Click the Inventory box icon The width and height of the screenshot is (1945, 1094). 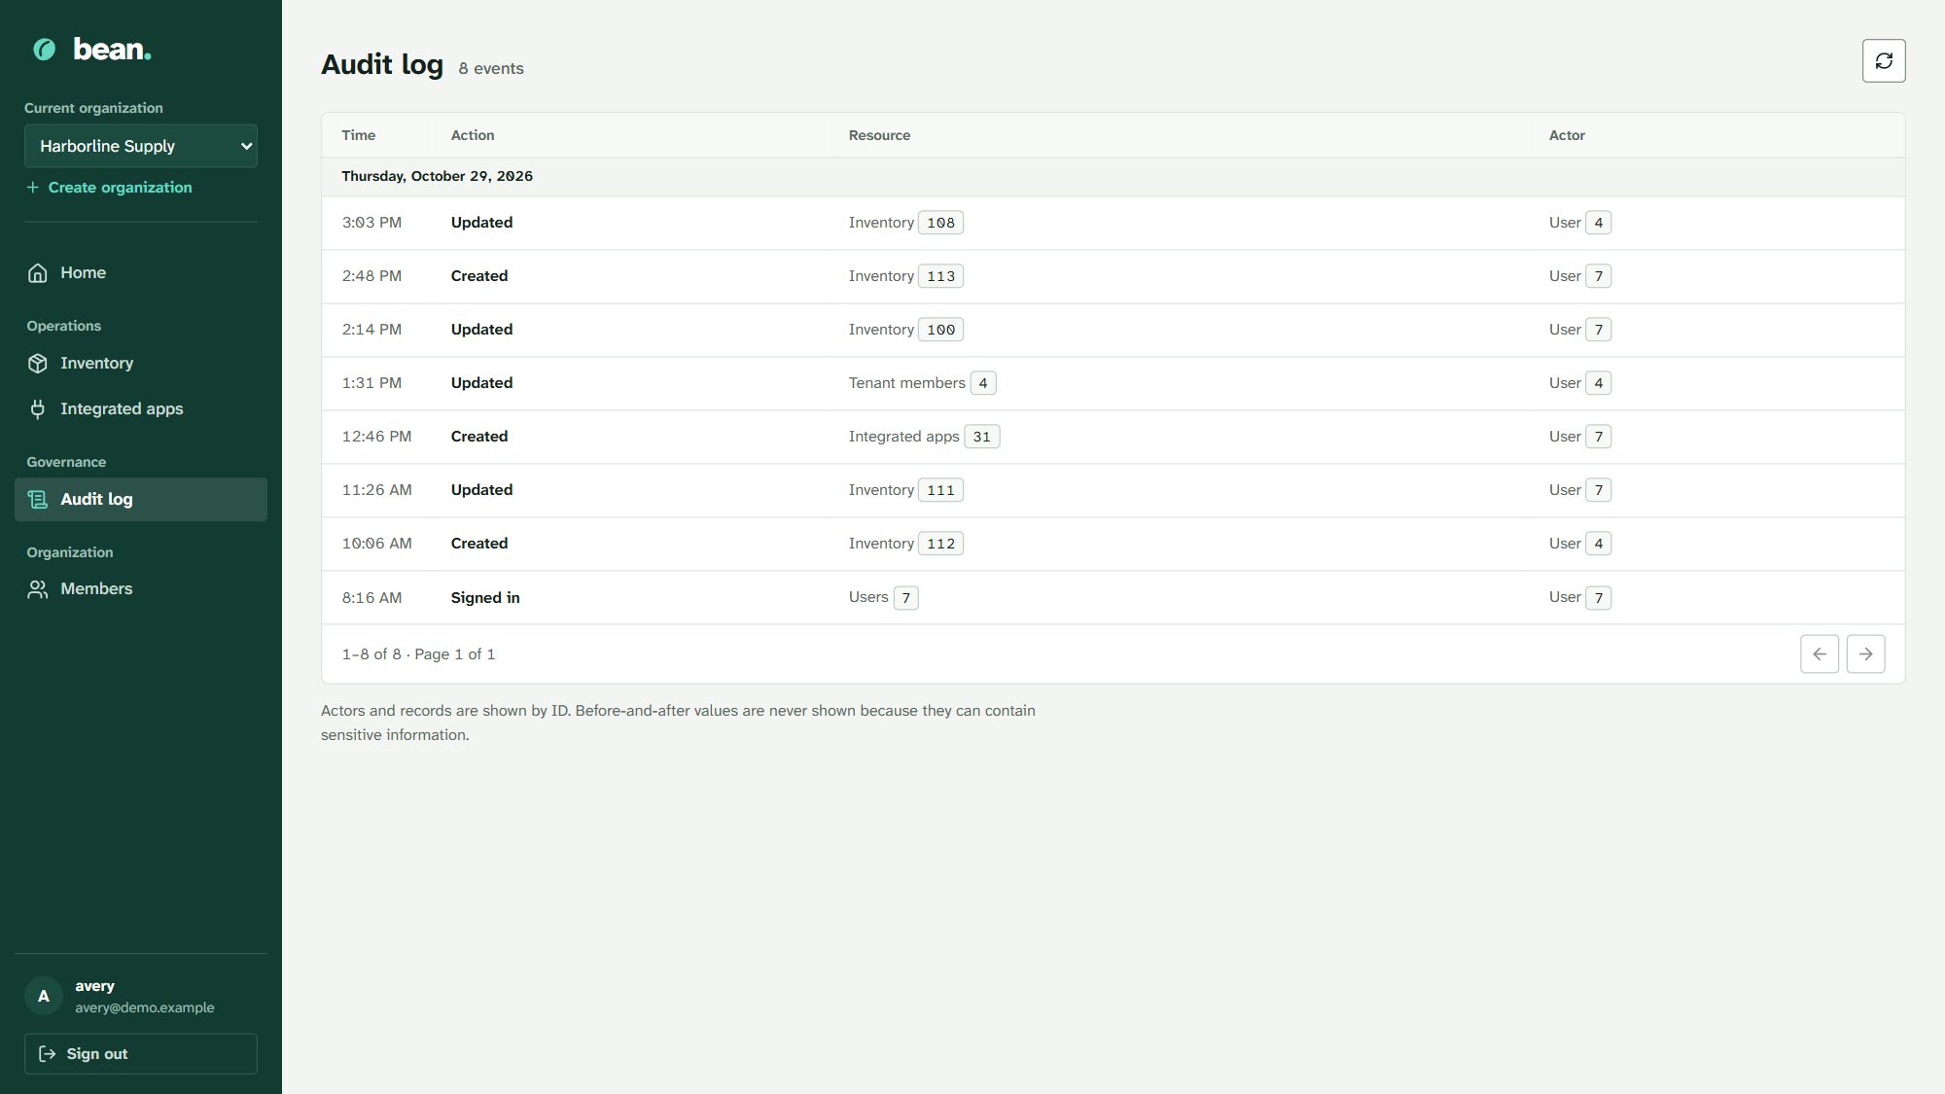[38, 364]
